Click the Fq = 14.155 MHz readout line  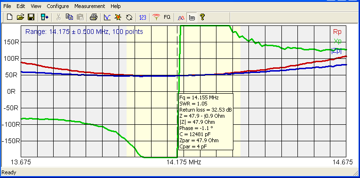point(199,97)
